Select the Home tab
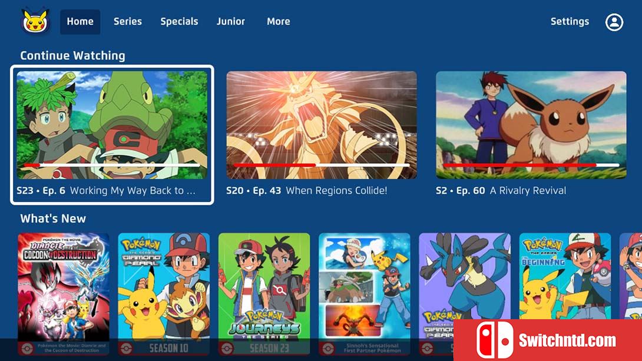 tap(80, 22)
